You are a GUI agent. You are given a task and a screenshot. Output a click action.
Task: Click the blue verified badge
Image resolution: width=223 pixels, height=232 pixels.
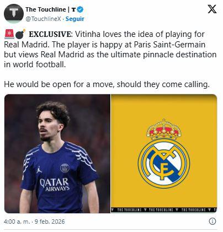click(x=80, y=9)
